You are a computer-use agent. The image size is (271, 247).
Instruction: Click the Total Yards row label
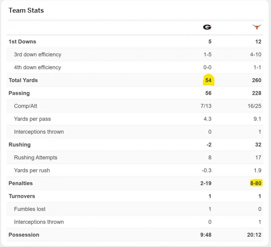click(23, 80)
